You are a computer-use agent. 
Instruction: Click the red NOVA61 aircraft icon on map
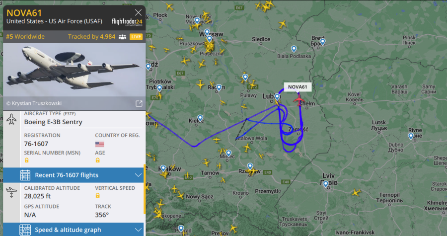click(x=299, y=100)
